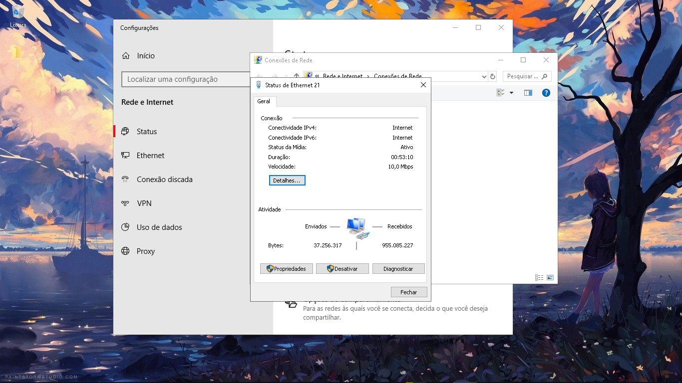Screen dimensions: 682x383
Task: Click the Rede e Internet breadcrumb
Action: 343,76
